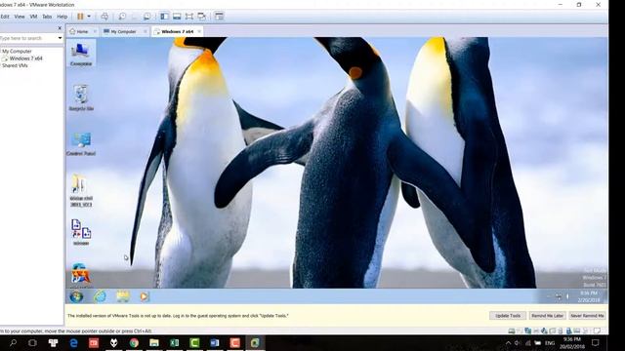Open Task View on host taskbar

pyautogui.click(x=32, y=342)
